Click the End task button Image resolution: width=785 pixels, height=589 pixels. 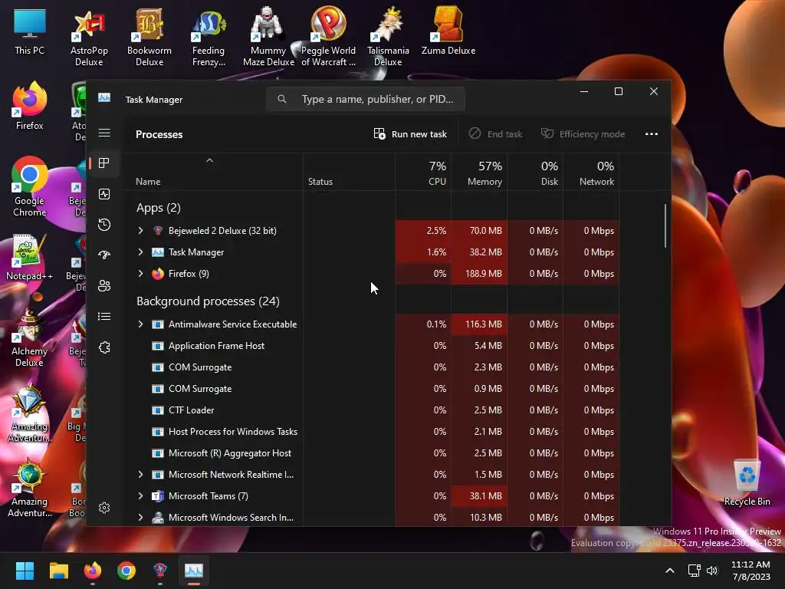[496, 133]
